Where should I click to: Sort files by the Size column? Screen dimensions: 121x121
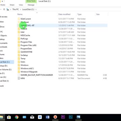coord(98,14)
